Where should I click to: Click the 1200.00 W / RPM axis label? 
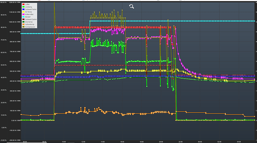tap(15, 3)
